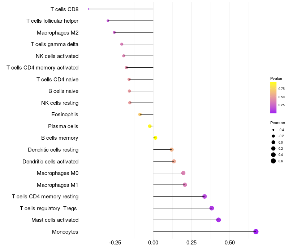Click the NK cells activated point
The height and width of the screenshot is (252, 289).
[x=124, y=56]
